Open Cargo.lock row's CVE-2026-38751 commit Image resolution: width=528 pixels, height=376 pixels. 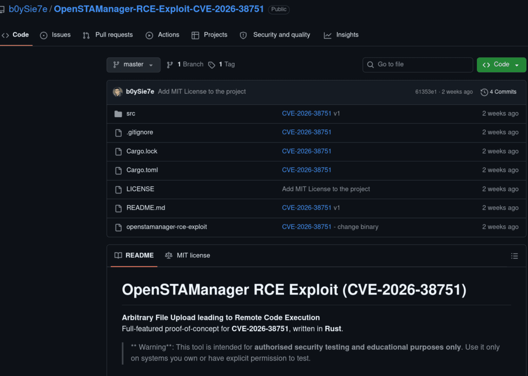[x=306, y=151]
